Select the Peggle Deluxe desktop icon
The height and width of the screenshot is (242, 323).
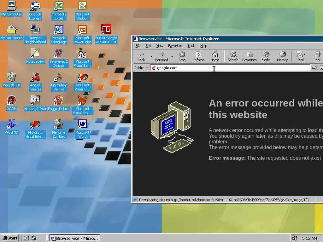pos(59,103)
